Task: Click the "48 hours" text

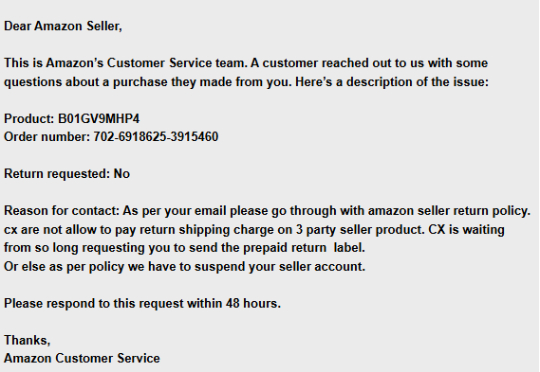Action: point(253,303)
